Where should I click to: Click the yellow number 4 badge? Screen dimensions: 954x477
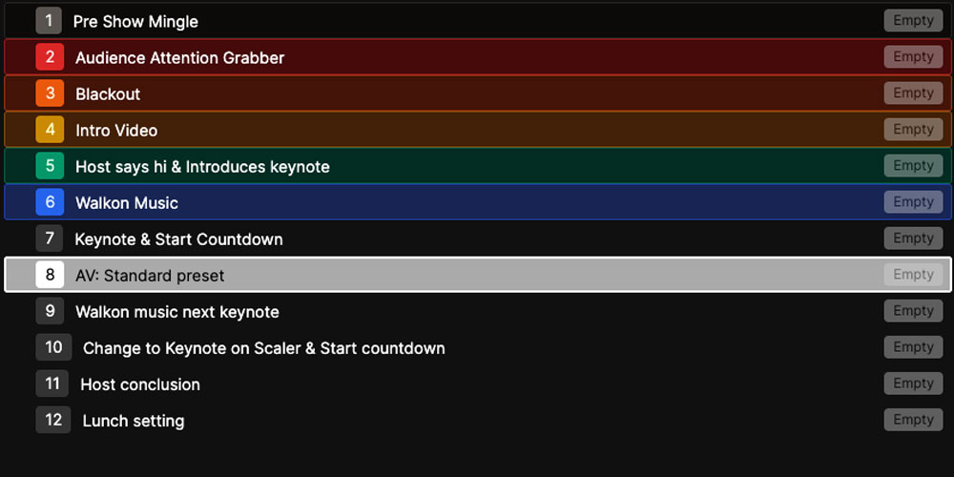click(50, 130)
